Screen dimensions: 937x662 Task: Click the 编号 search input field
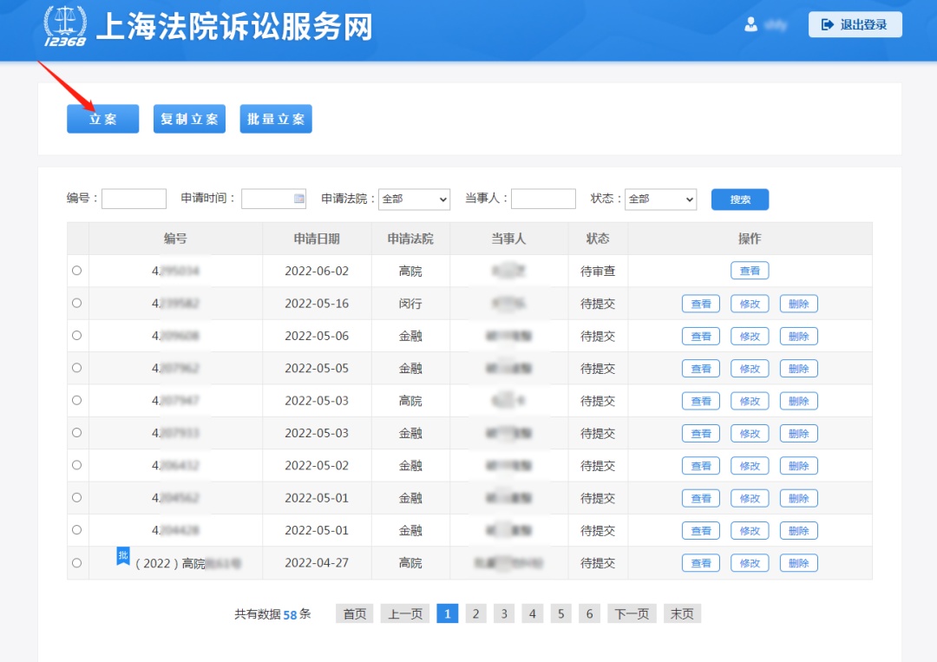(134, 199)
